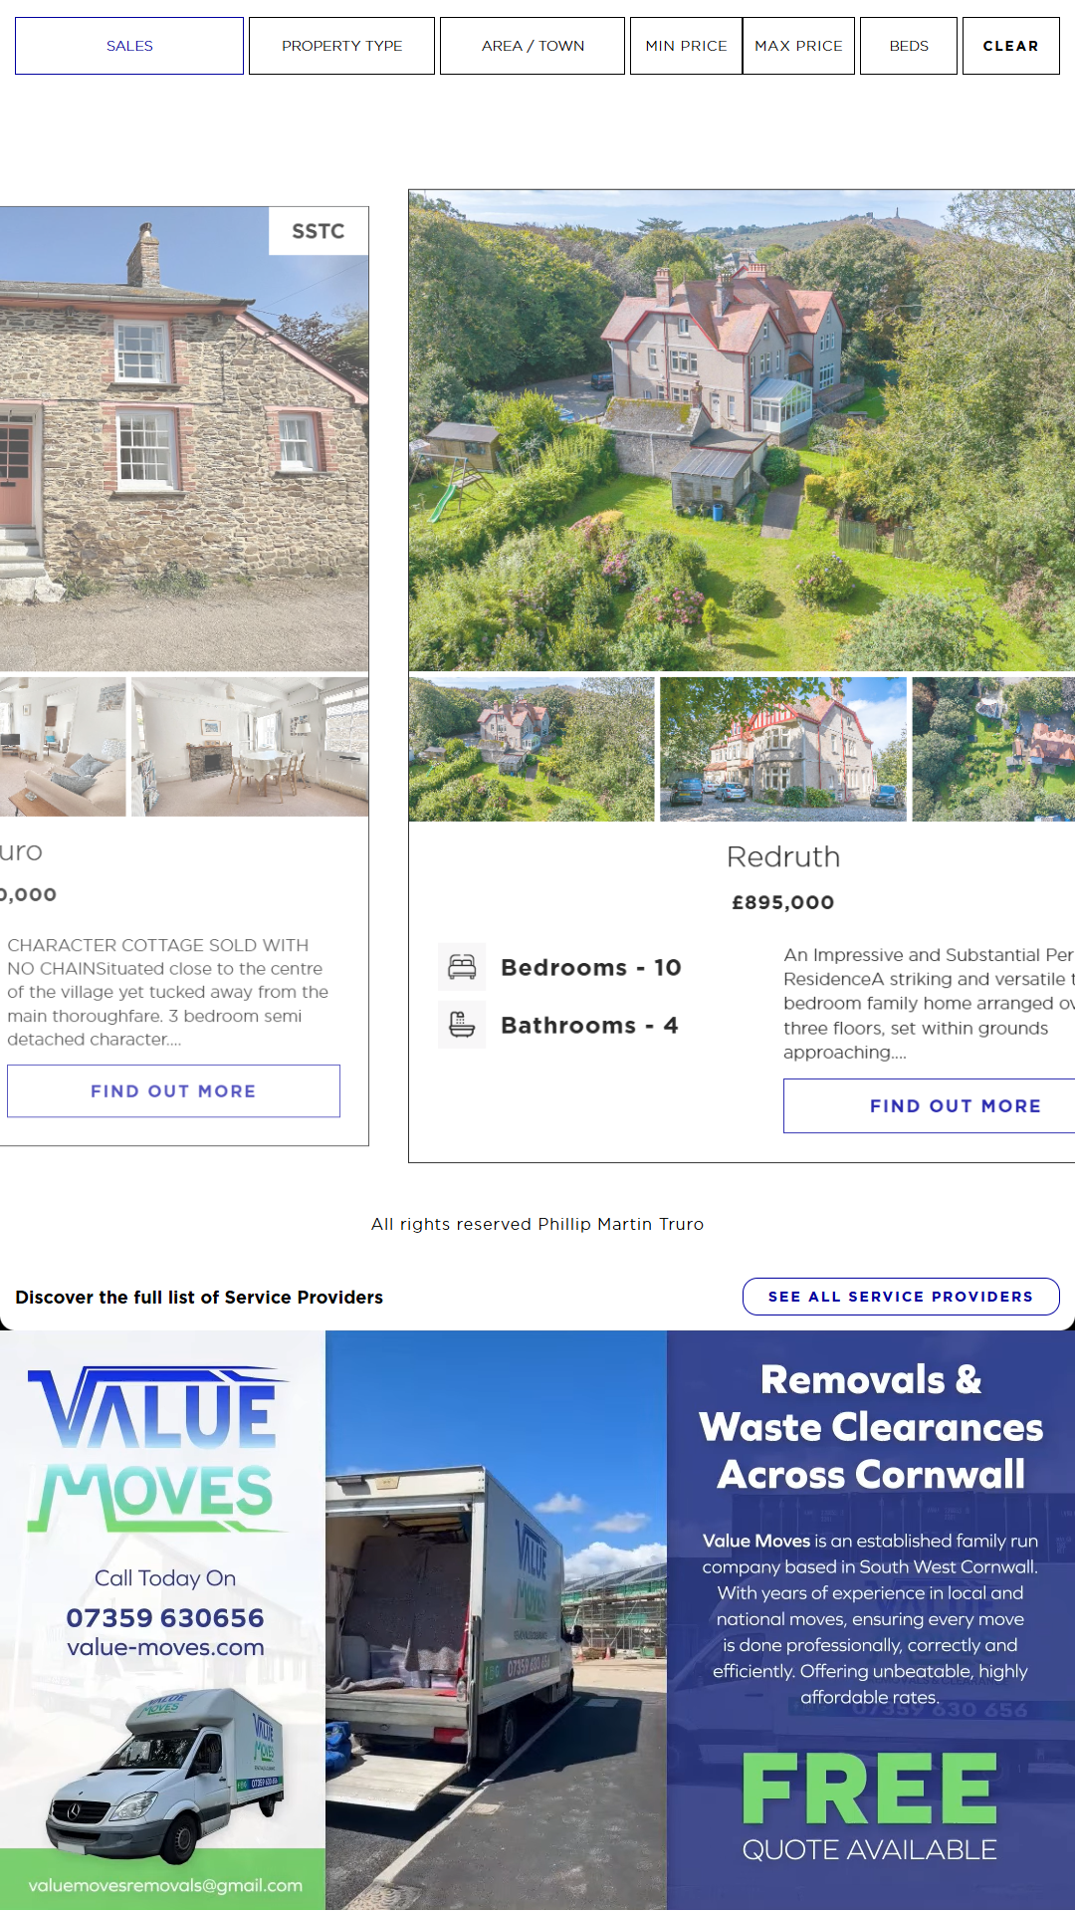Click the bedrooms bed icon

[462, 967]
